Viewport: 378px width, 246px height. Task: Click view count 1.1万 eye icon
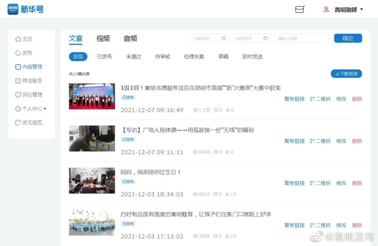(195, 110)
